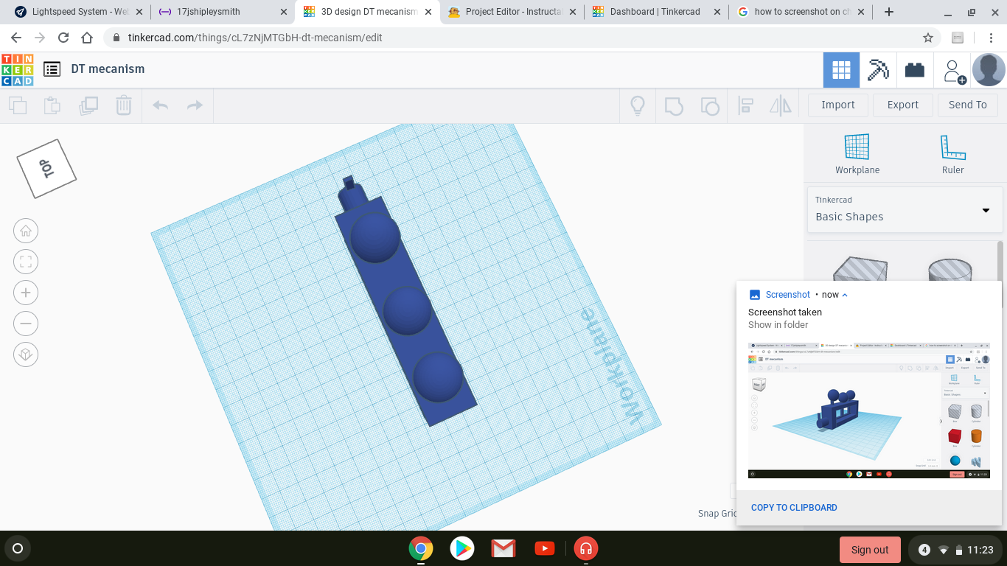1007x566 pixels.
Task: Select the top sphere on the model
Action: pos(375,237)
